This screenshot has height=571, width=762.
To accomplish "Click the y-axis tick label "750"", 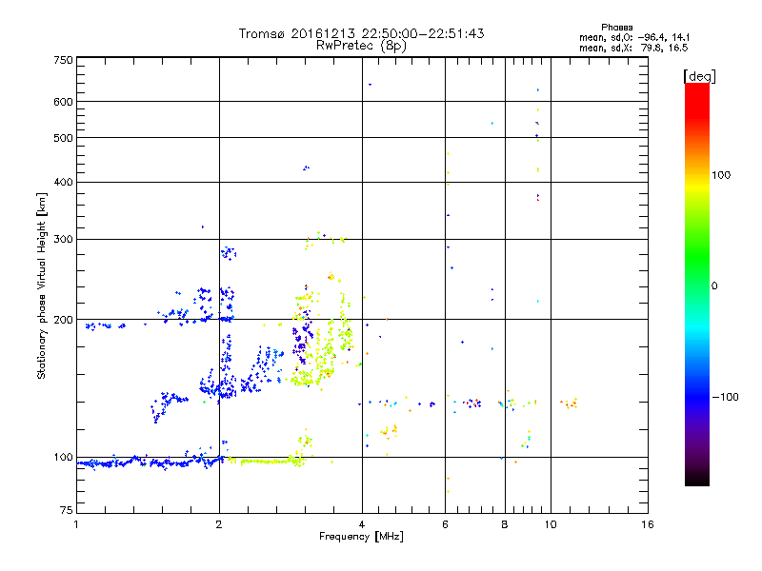I will [x=63, y=60].
